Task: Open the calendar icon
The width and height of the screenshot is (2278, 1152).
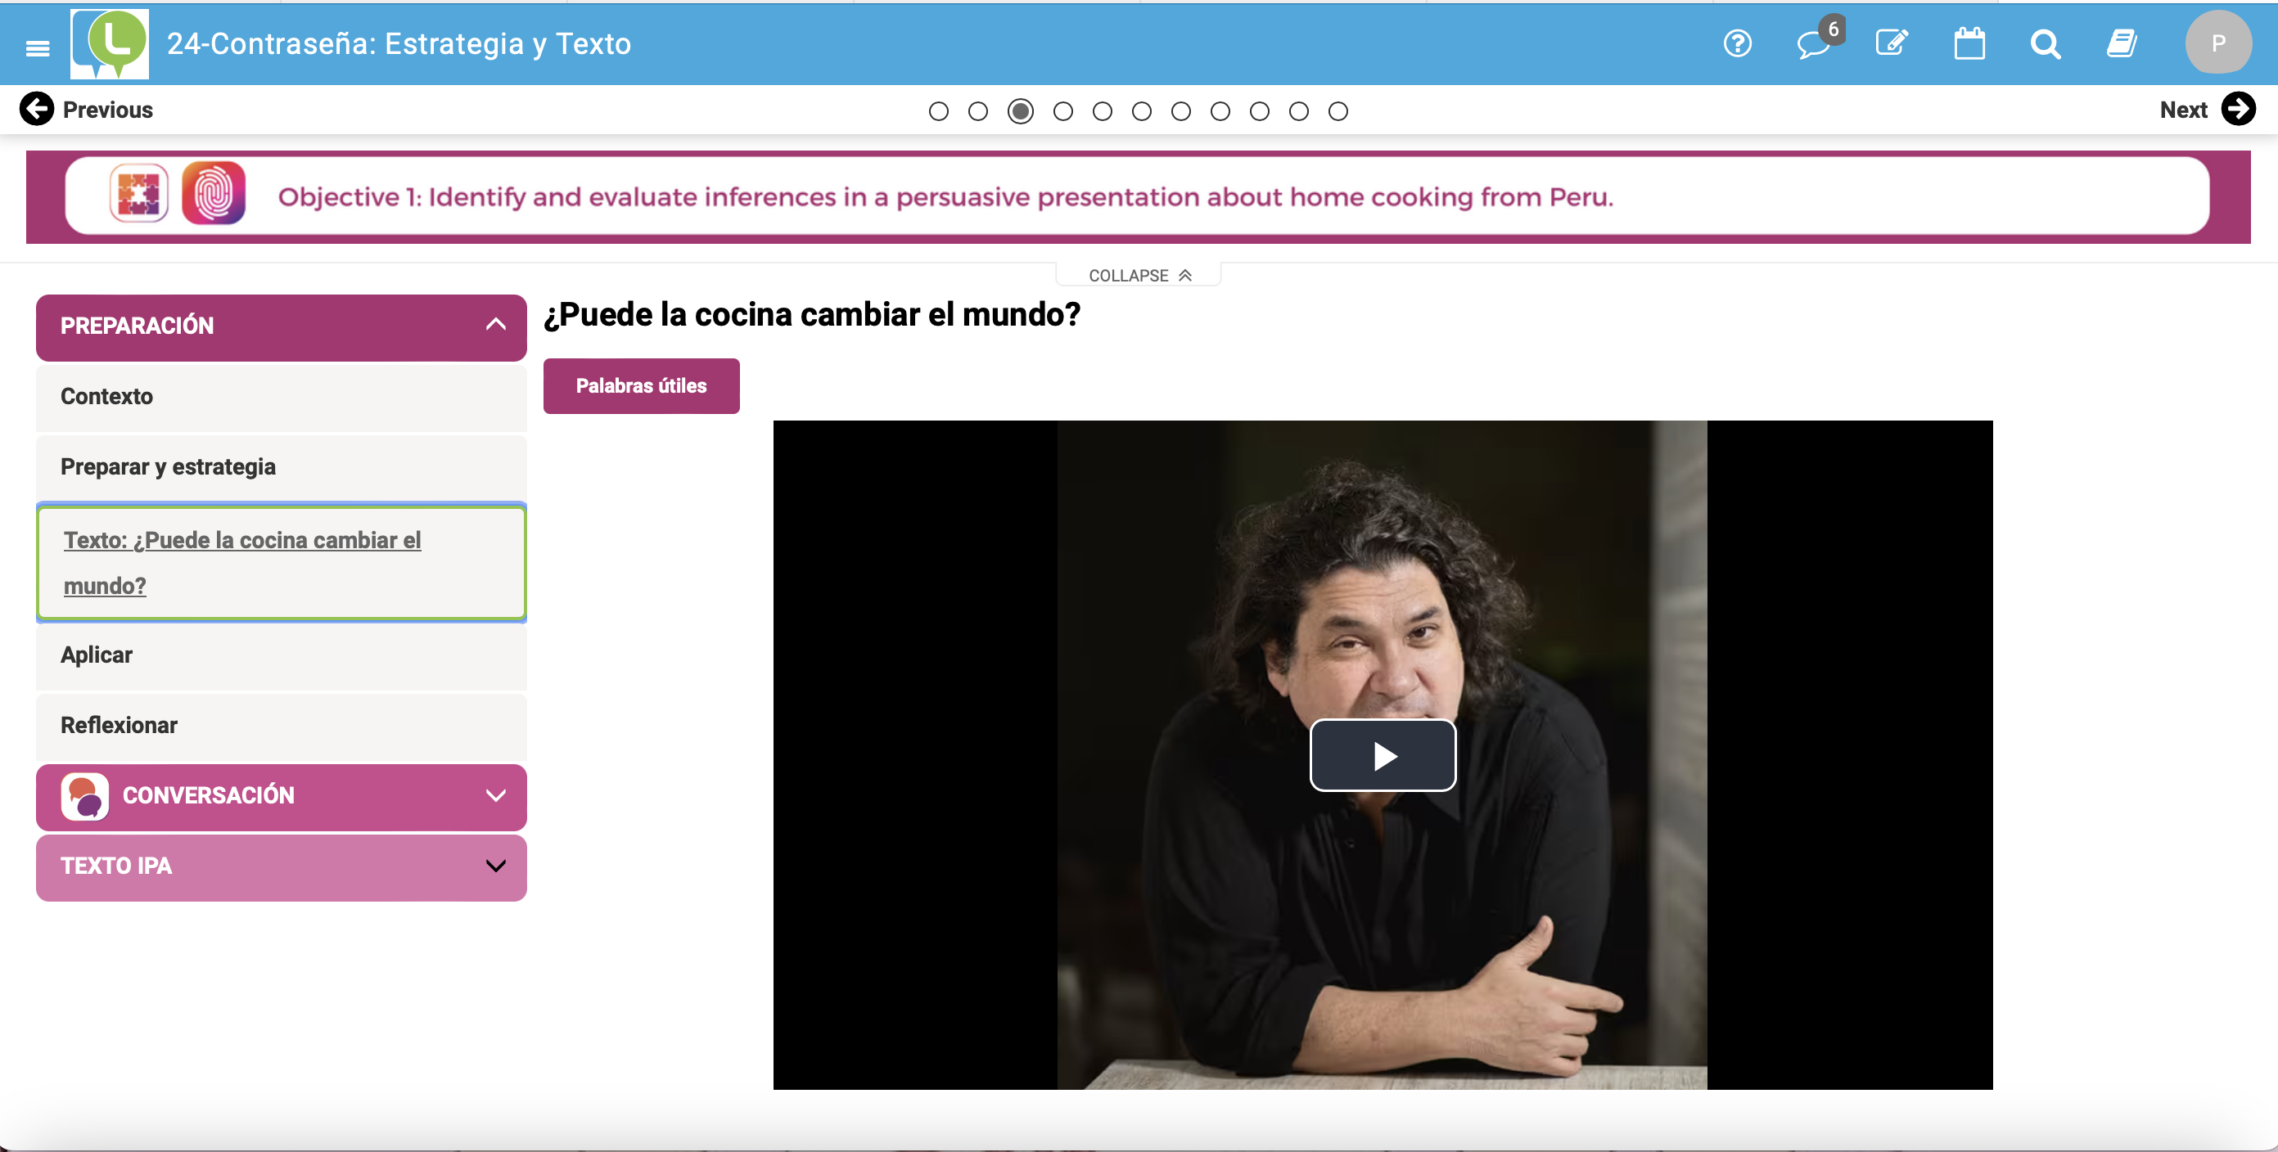Action: tap(1969, 43)
